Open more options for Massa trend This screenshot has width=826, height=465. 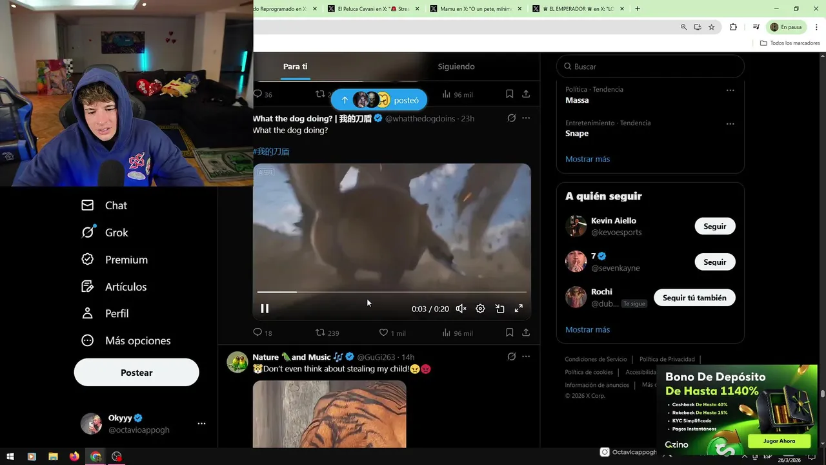730,90
